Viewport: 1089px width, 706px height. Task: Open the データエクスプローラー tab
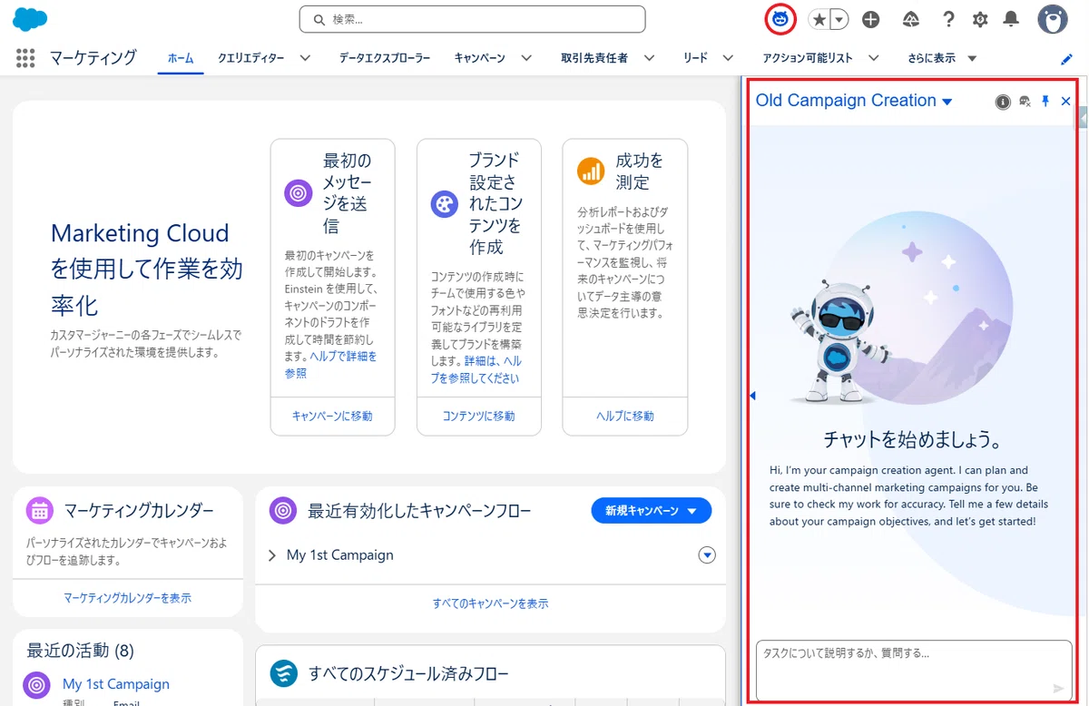coord(385,58)
